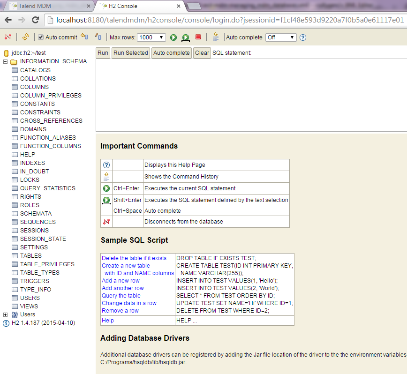Collapse the INFORMATION_SCHEMA tree node
Screen dimensions: 407x374
[6, 62]
